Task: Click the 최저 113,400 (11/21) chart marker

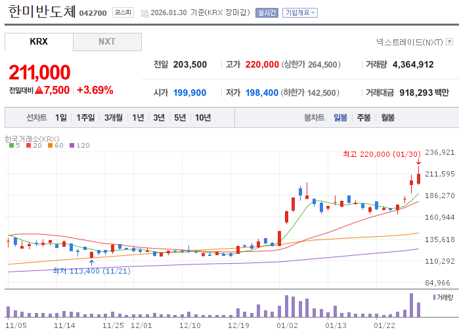Action: [x=92, y=271]
